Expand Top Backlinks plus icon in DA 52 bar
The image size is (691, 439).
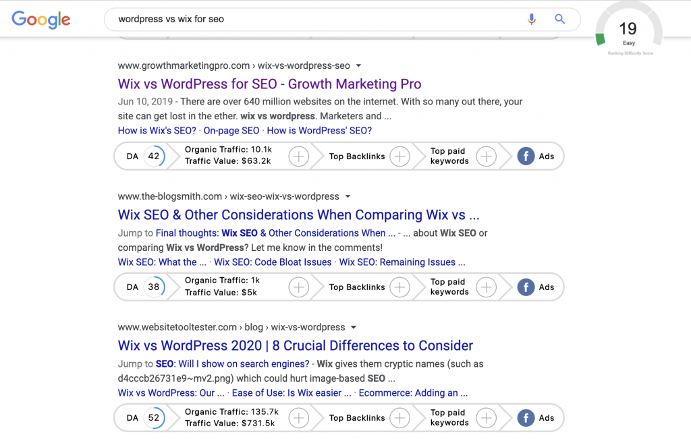pos(399,418)
